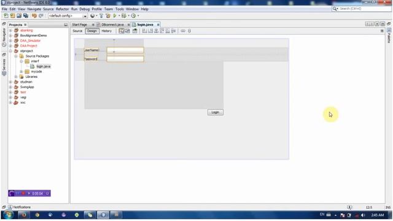Align selected components left in column
393x221 pixels.
[x=145, y=31]
